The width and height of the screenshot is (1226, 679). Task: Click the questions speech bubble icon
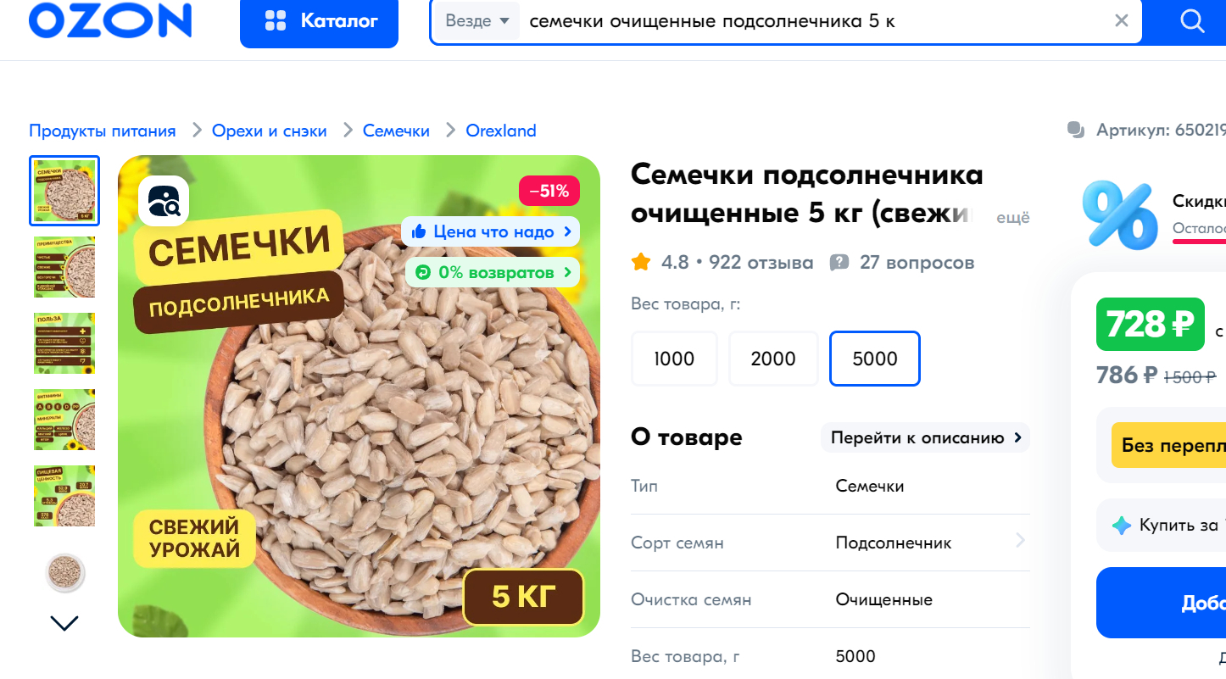click(x=839, y=263)
